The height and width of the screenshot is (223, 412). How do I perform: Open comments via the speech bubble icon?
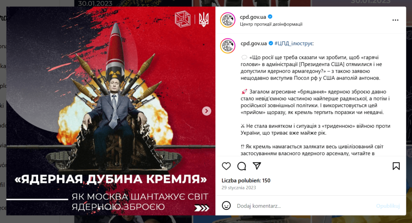[x=241, y=166]
